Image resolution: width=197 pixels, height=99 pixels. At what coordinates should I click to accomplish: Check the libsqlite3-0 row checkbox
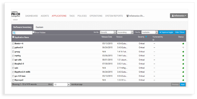(x=13, y=64)
